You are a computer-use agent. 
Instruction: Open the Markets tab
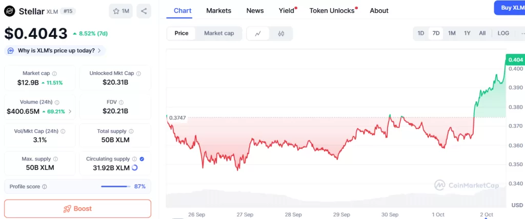(x=218, y=10)
